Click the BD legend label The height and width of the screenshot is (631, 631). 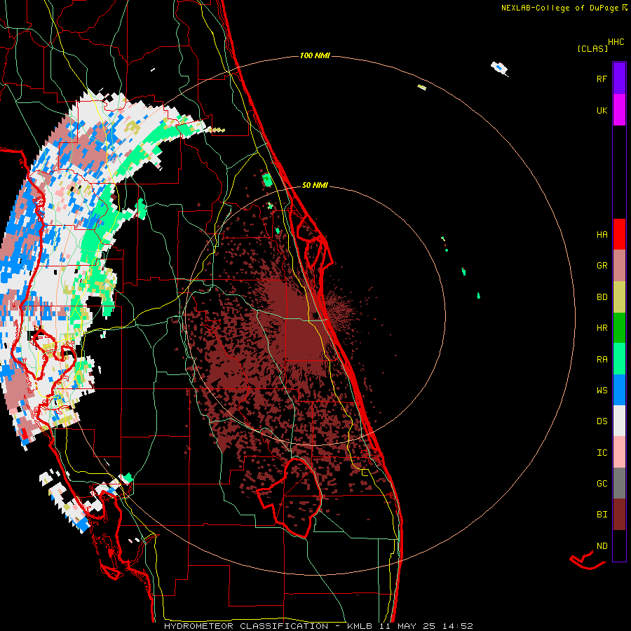coord(602,297)
